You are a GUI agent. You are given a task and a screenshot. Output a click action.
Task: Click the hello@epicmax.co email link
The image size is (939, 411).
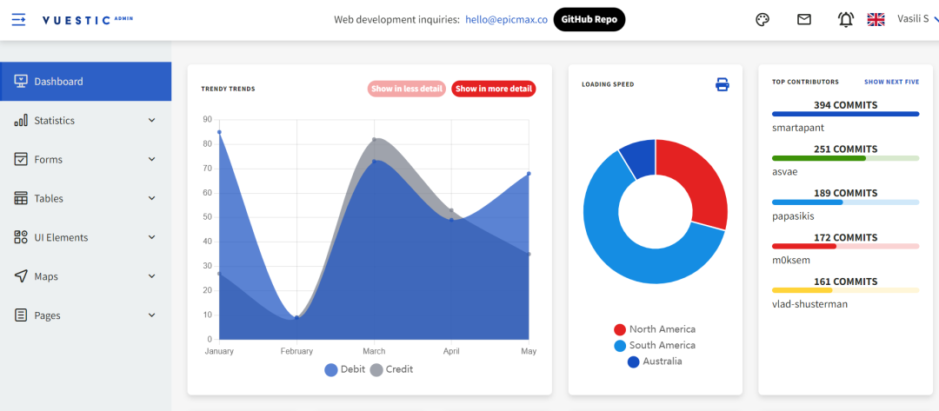pos(506,19)
